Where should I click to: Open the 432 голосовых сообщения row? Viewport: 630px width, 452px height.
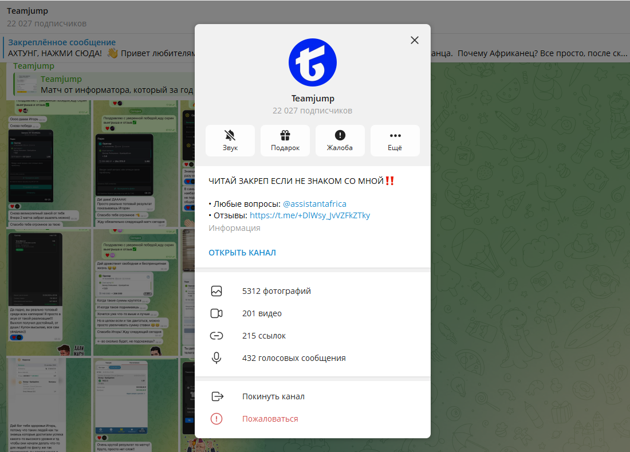click(313, 358)
